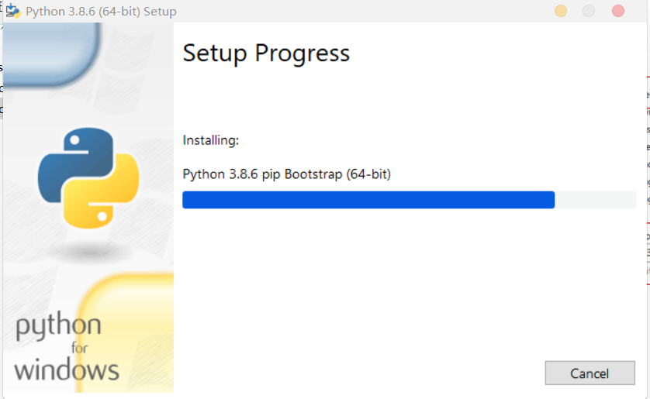Screen dimensions: 650x399
Task: Click the "Installing:" label
Action: [x=211, y=140]
